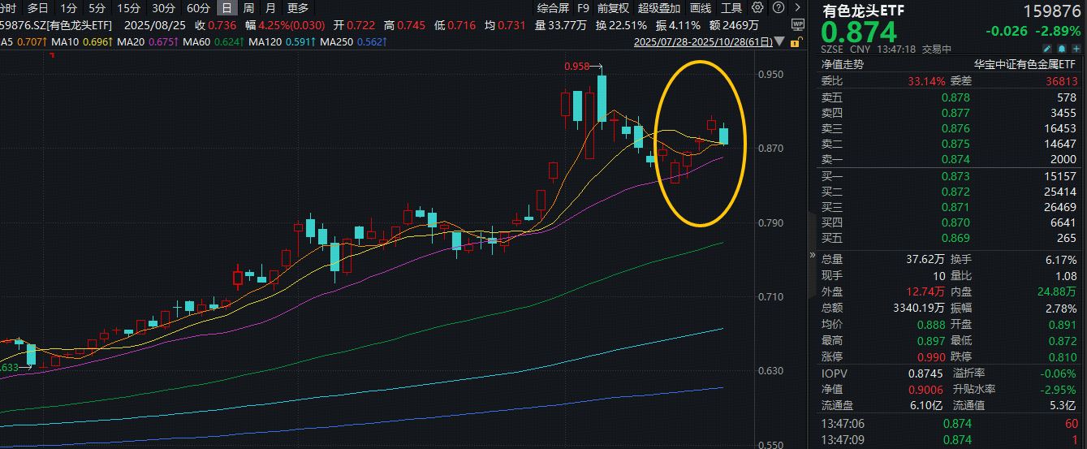Click the 13:47:06 trade tick row
This screenshot has height=449, width=1087.
tap(949, 423)
